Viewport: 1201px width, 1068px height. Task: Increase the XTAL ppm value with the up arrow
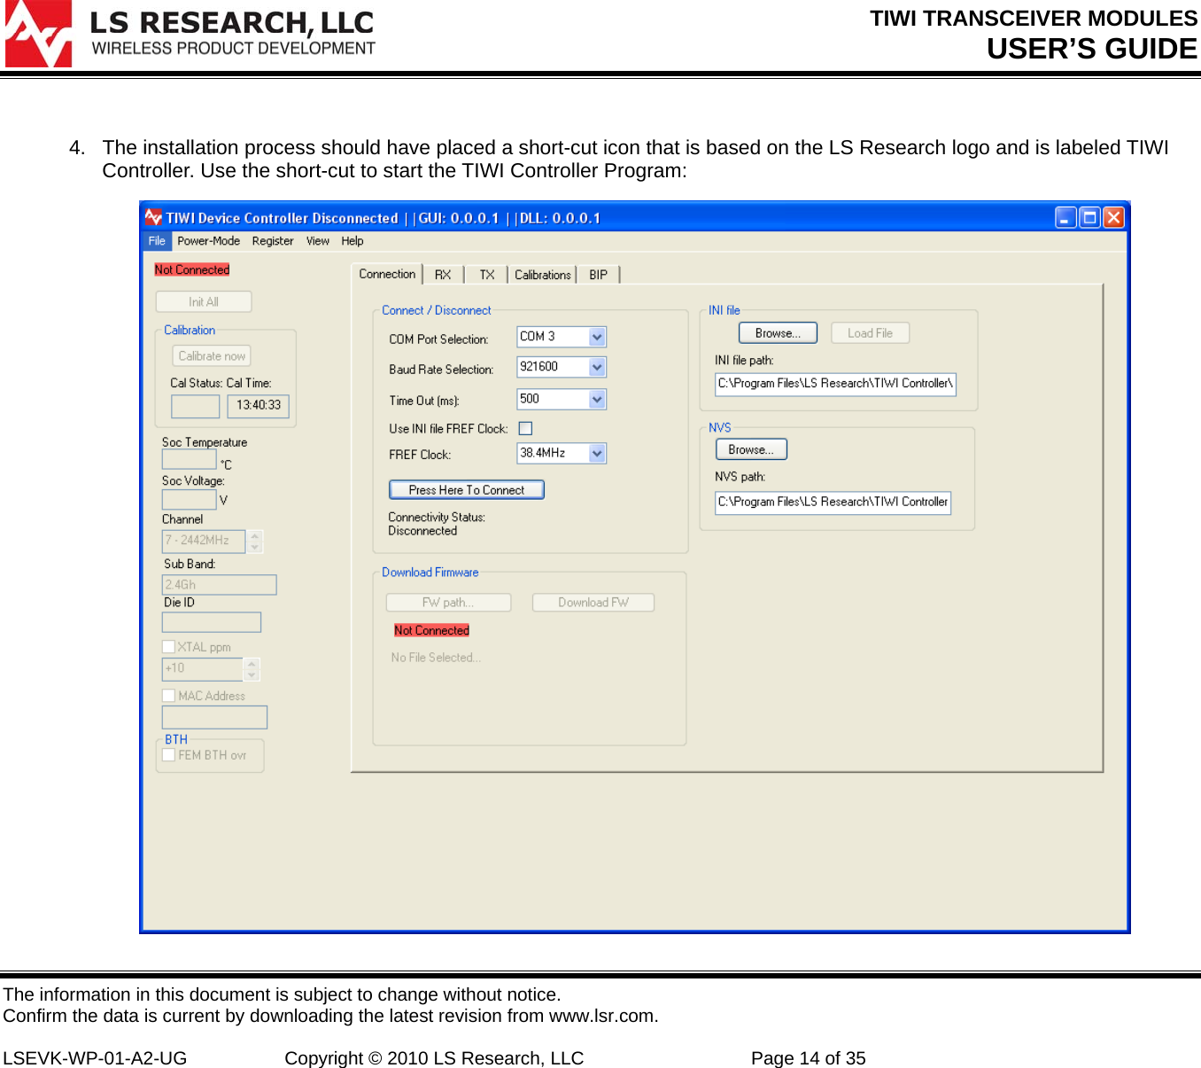252,664
